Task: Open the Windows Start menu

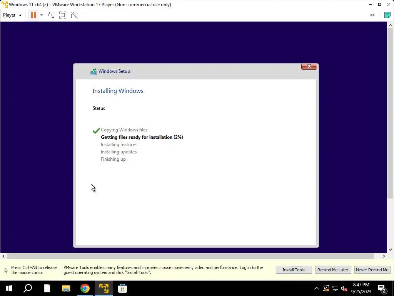Action: tap(9, 288)
